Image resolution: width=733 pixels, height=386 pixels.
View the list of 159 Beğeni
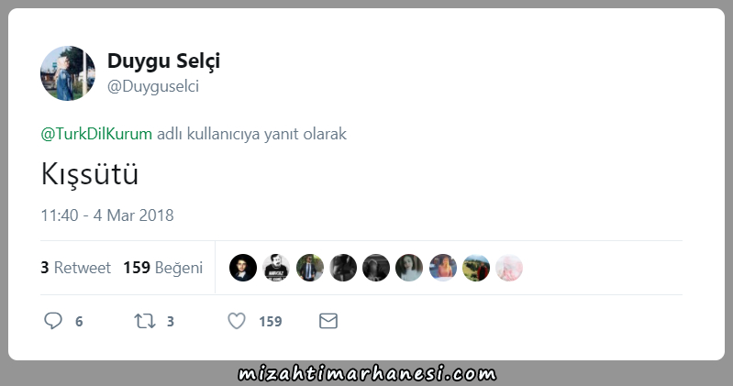point(162,268)
